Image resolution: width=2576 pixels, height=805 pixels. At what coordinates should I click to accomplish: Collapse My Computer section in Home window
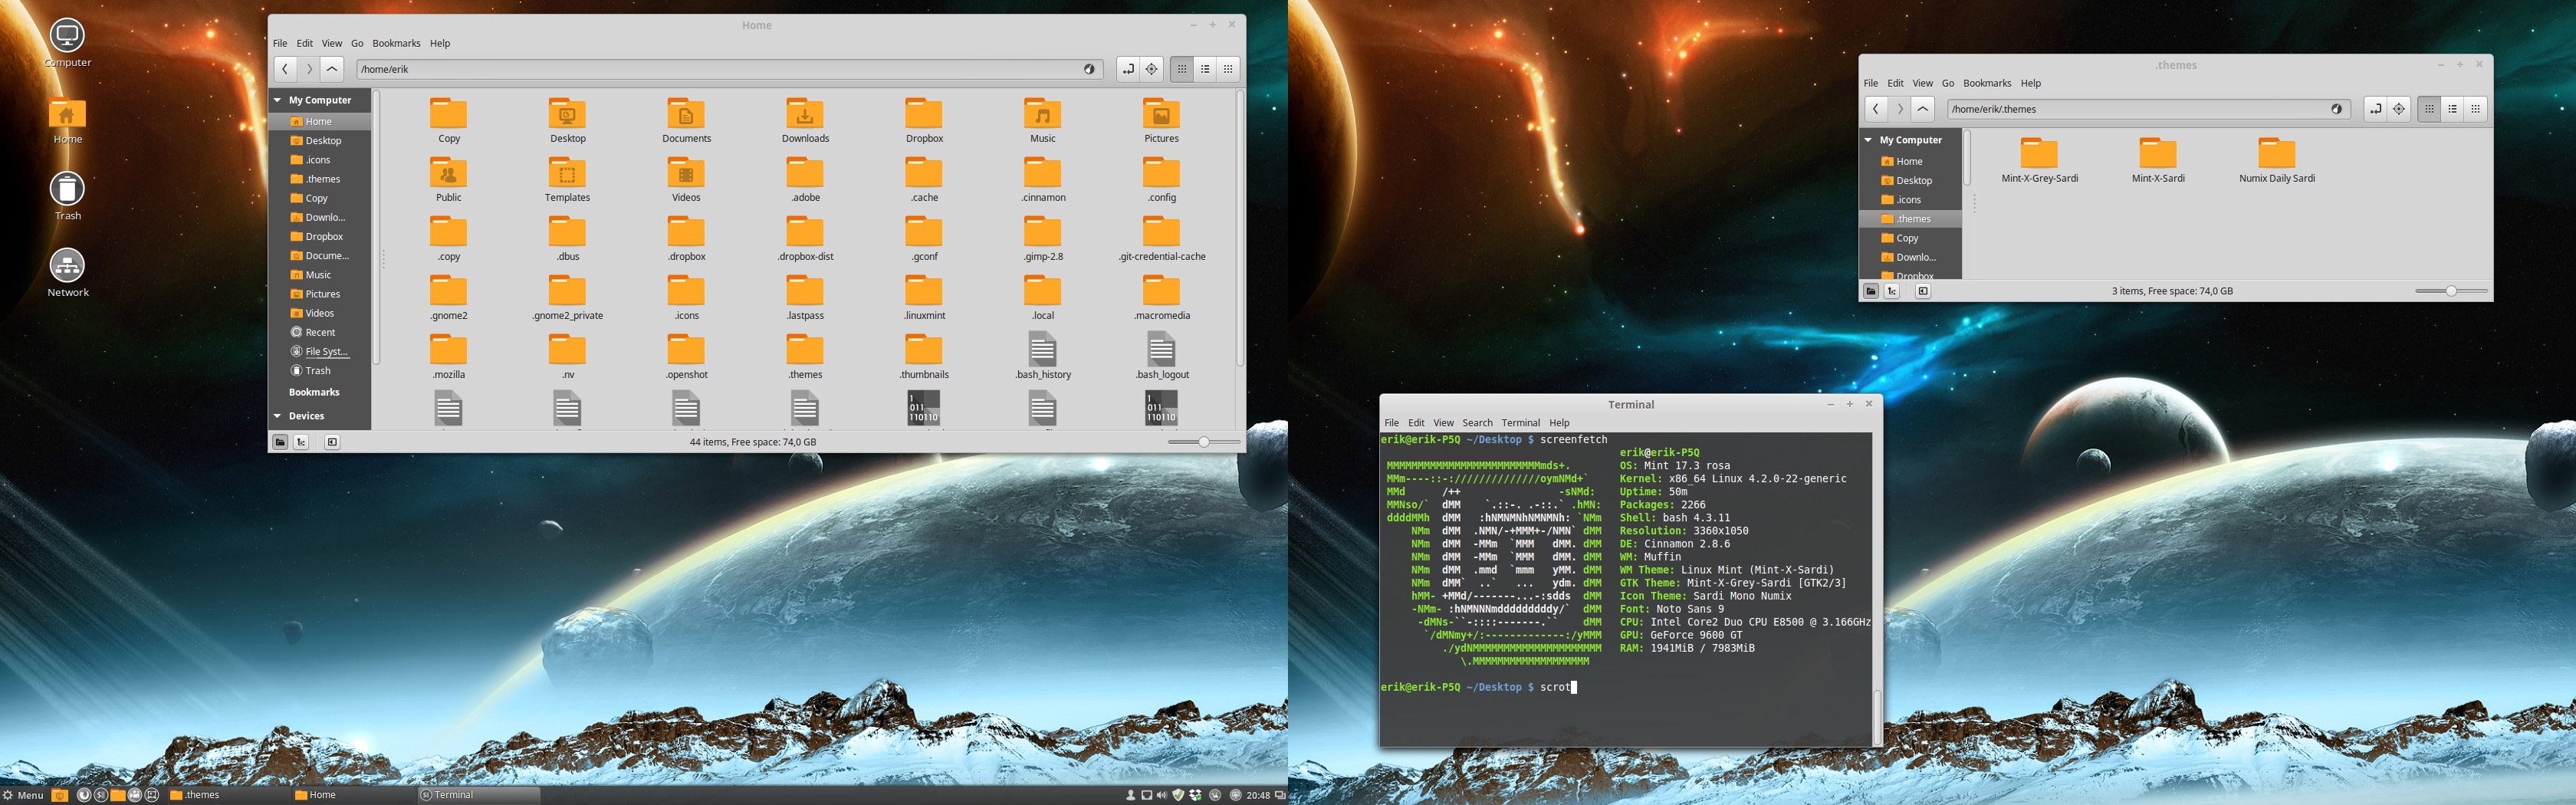coord(278,100)
